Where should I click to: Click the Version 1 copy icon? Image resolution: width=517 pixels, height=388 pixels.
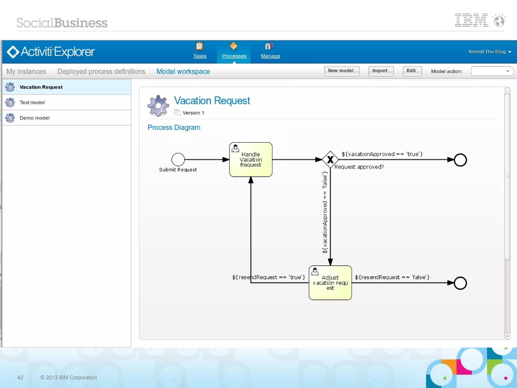pos(177,113)
